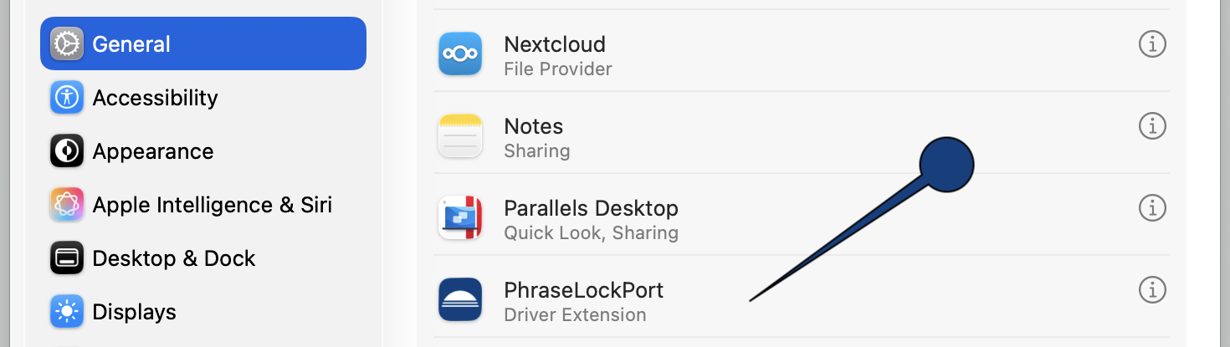Select the Desktop & Dock sidebar label
1230x347 pixels.
coord(173,258)
